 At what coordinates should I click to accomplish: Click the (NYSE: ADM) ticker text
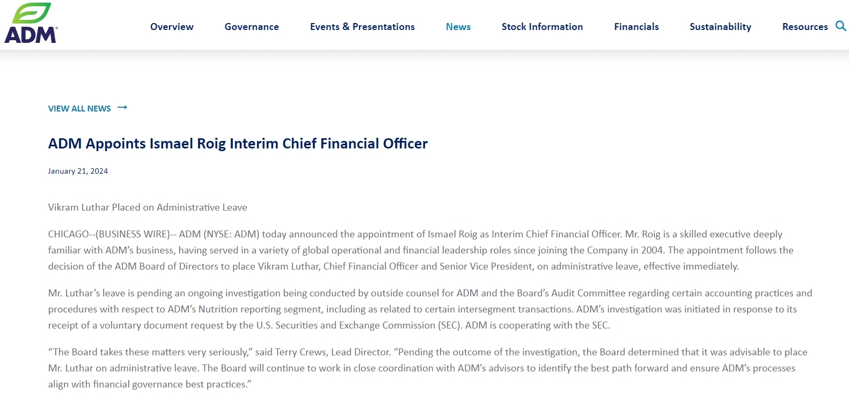(231, 234)
